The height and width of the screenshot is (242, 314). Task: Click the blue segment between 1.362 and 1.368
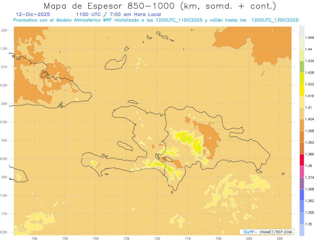coord(302,194)
